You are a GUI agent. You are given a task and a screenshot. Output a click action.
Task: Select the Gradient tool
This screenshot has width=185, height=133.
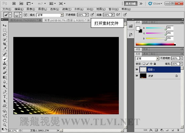tap(5, 77)
